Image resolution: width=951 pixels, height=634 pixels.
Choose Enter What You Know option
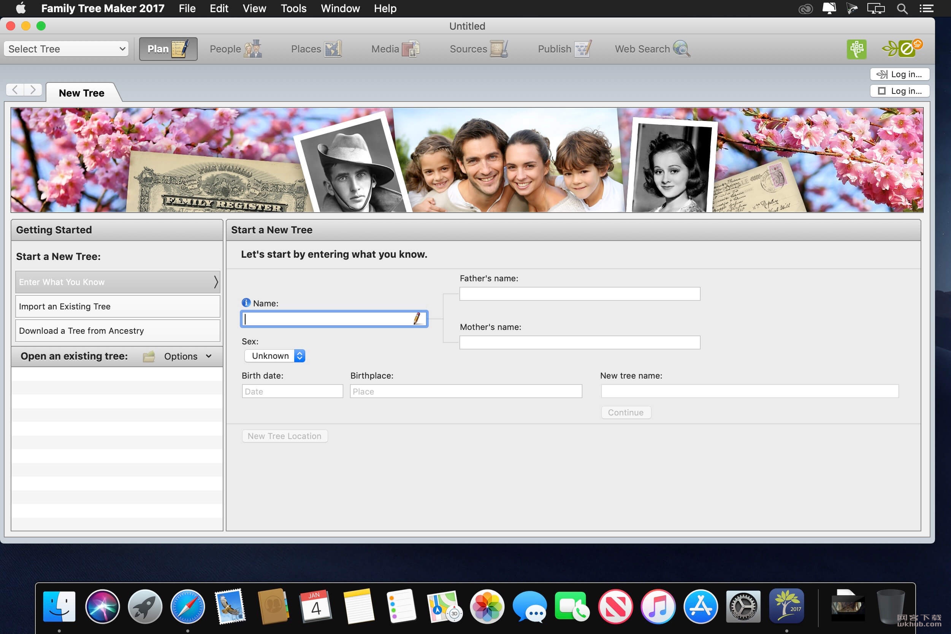click(118, 282)
